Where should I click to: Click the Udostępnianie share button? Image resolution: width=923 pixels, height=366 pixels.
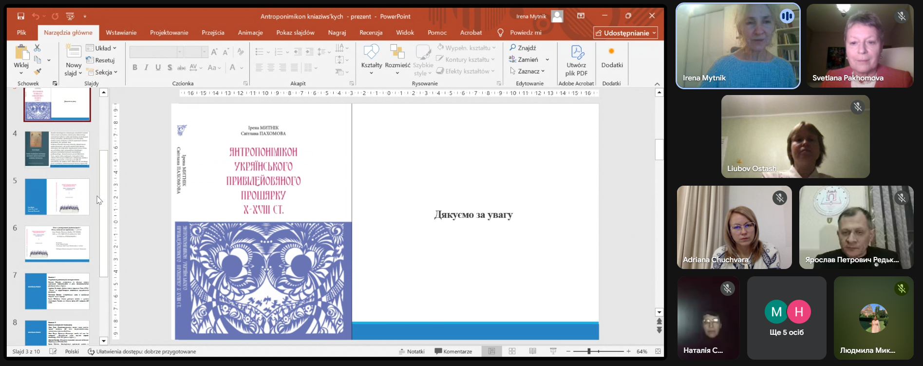[625, 33]
